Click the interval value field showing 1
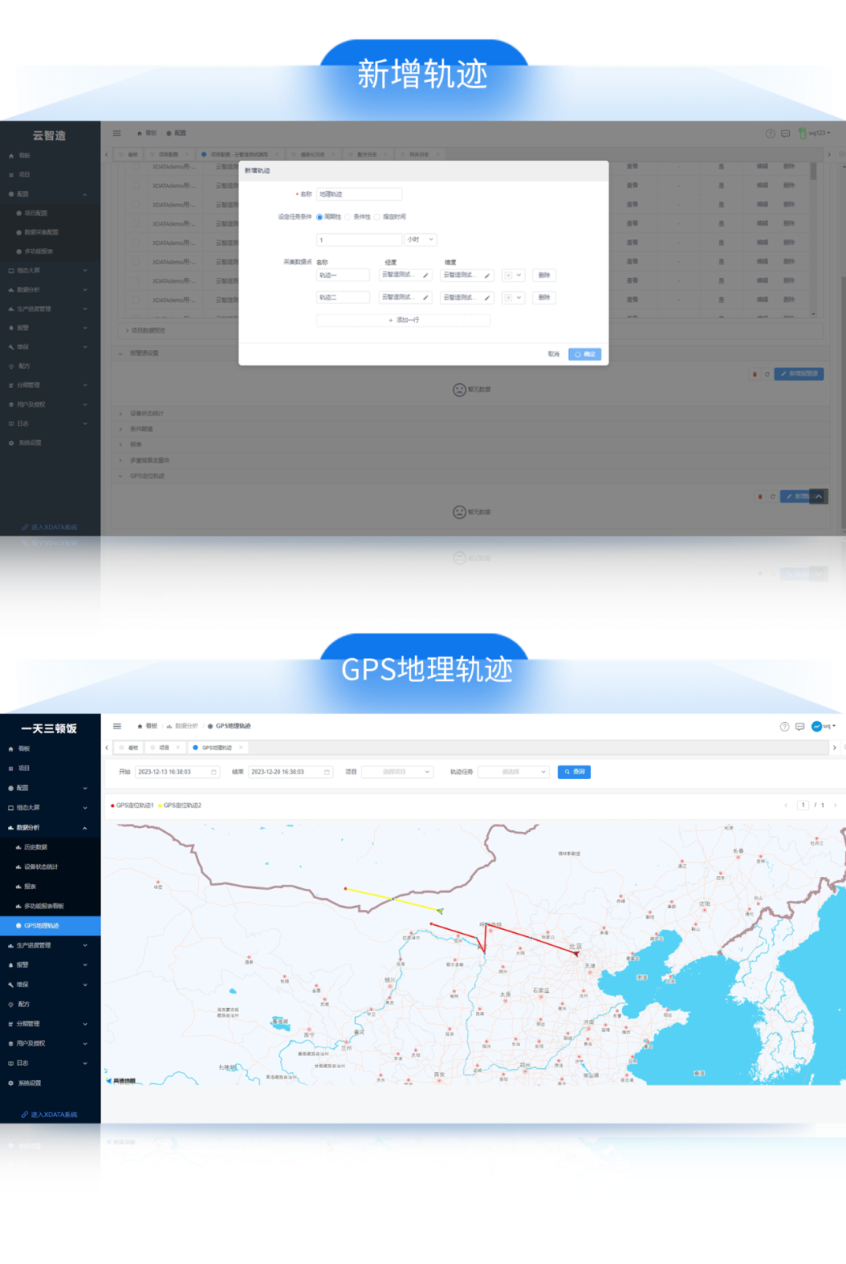The height and width of the screenshot is (1264, 846). (359, 239)
